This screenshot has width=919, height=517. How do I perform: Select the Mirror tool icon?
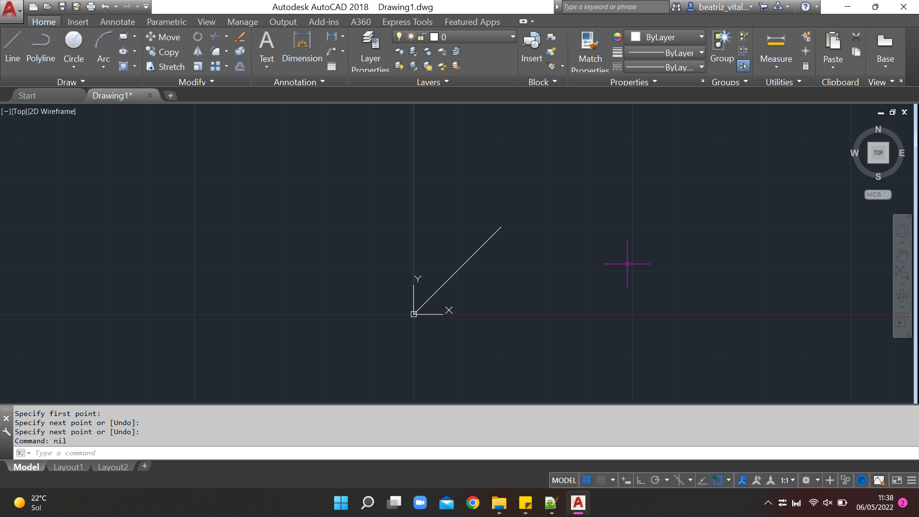coord(198,52)
